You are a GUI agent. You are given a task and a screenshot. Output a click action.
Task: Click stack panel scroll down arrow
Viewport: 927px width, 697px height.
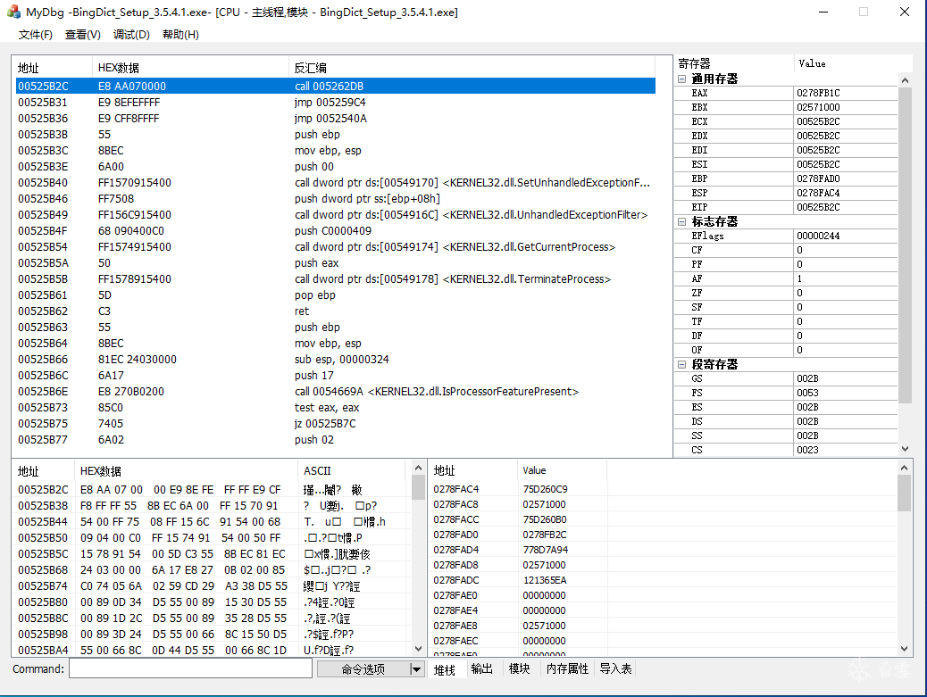click(904, 649)
